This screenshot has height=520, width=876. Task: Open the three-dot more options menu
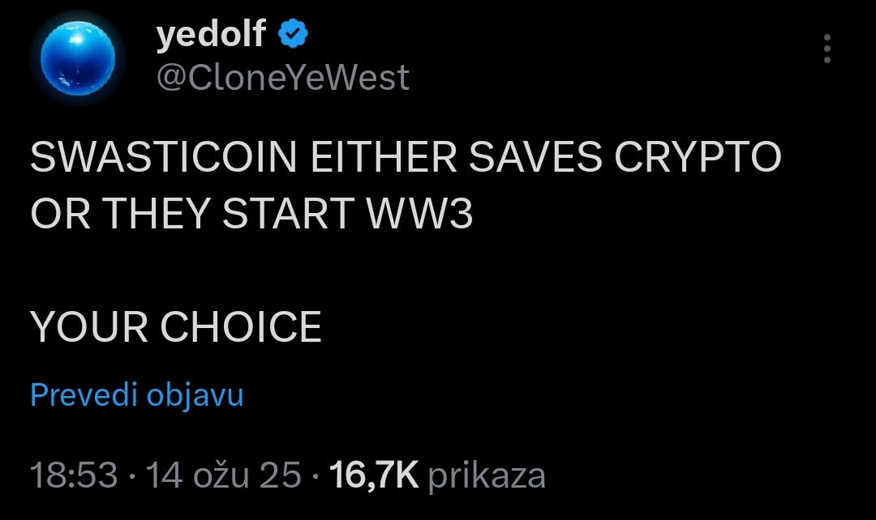[827, 49]
